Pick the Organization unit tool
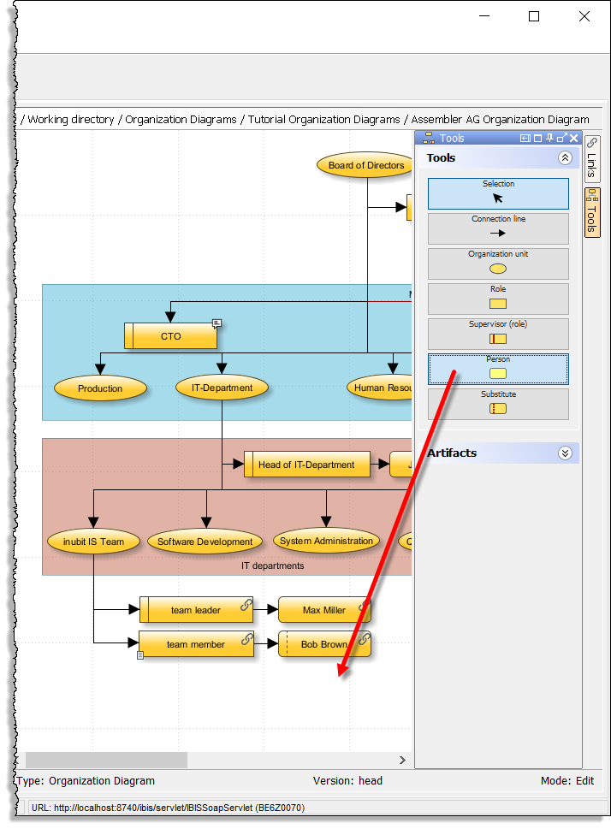611x829 pixels. [498, 264]
